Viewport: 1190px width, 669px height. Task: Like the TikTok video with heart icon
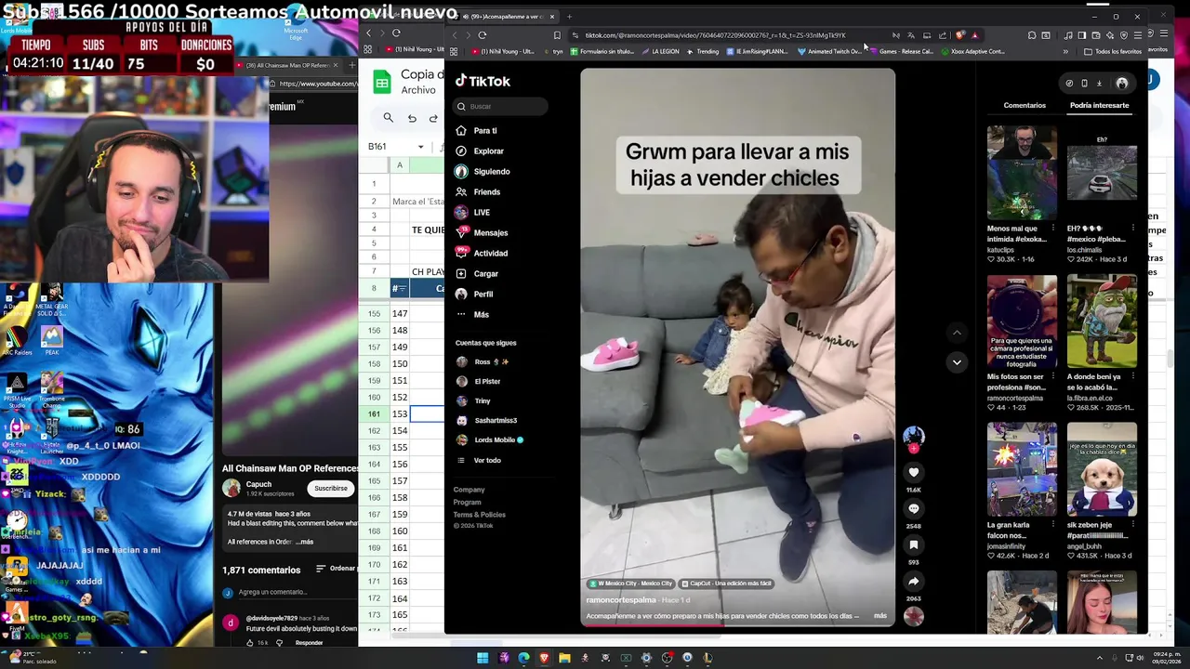pos(914,472)
